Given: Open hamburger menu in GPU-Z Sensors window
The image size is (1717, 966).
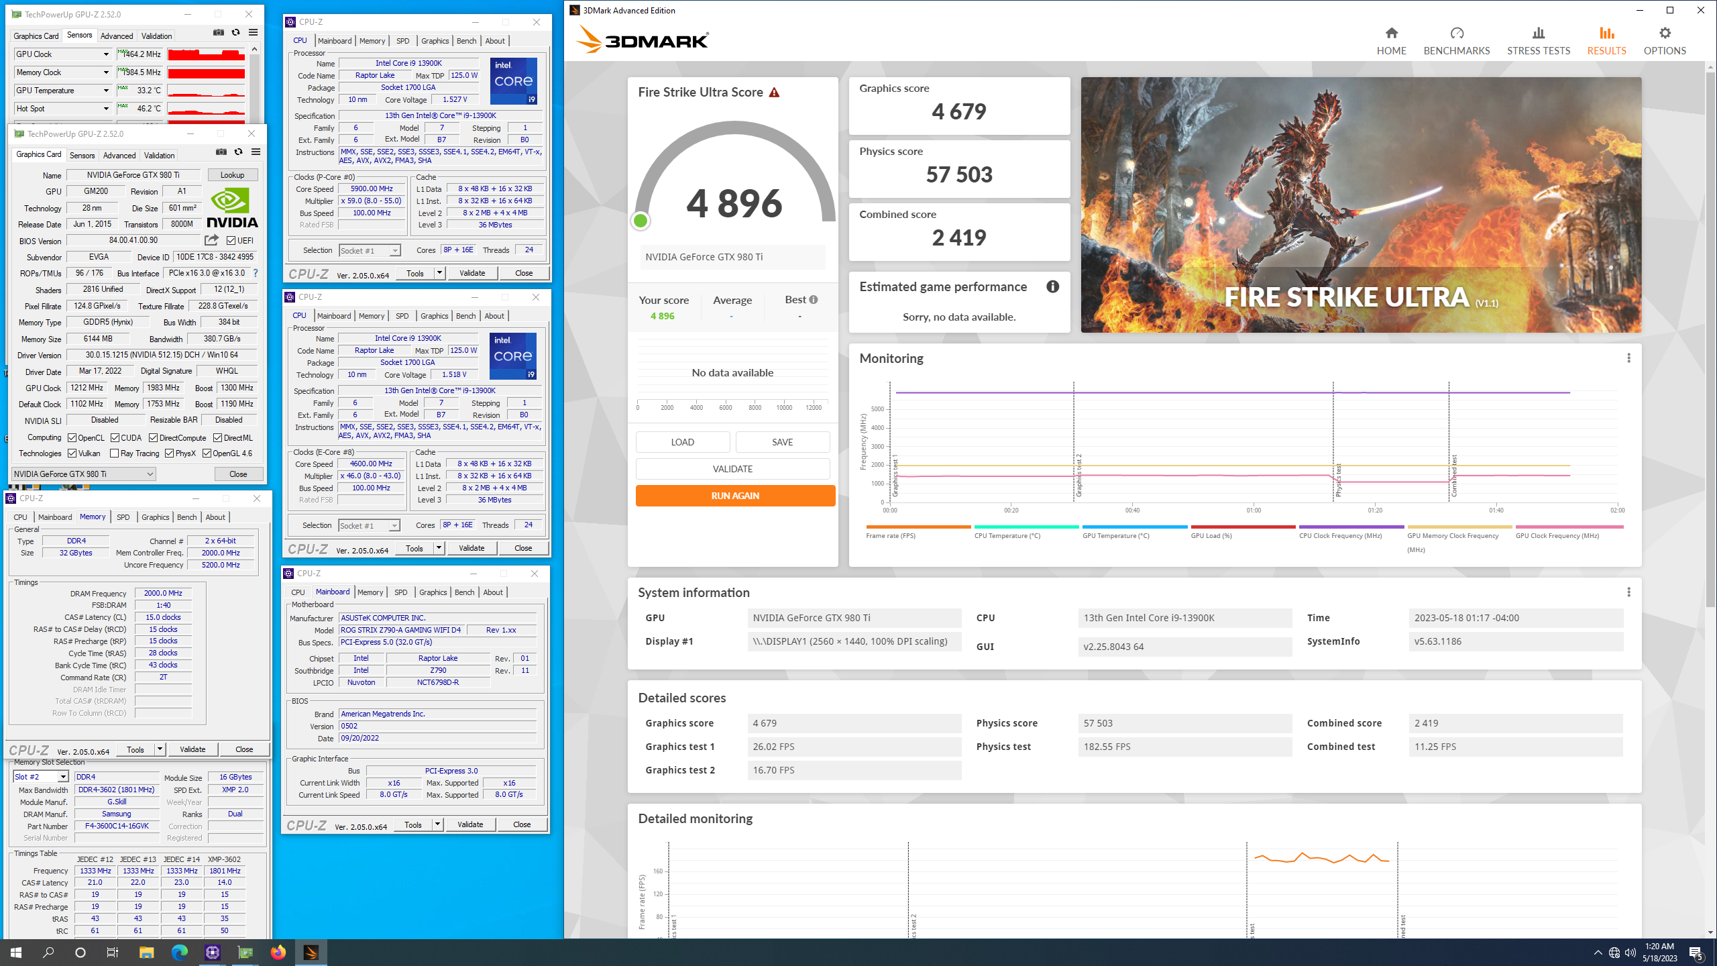Looking at the screenshot, I should click(253, 32).
